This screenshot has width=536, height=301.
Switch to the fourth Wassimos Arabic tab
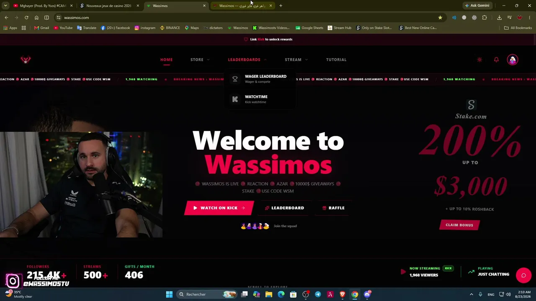[242, 6]
